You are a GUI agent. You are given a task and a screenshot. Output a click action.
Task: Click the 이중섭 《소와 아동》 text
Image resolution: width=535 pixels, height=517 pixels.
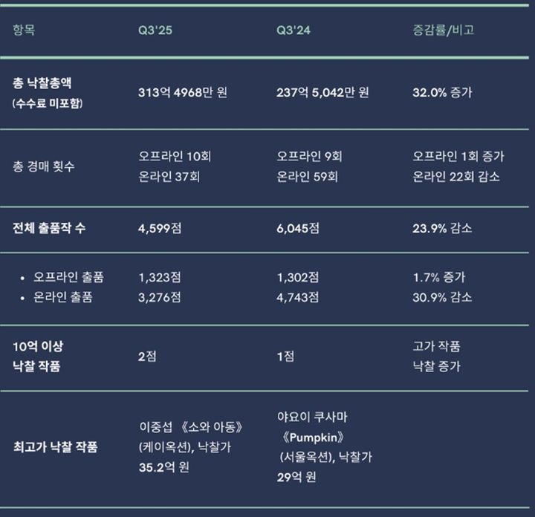click(192, 427)
